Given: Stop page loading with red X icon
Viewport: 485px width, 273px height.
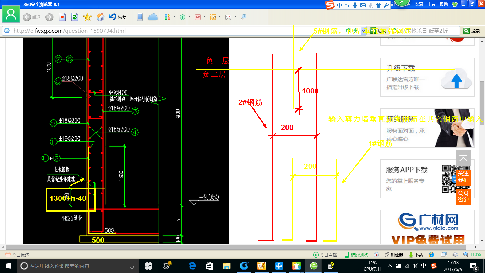Looking at the screenshot, I should (62, 17).
